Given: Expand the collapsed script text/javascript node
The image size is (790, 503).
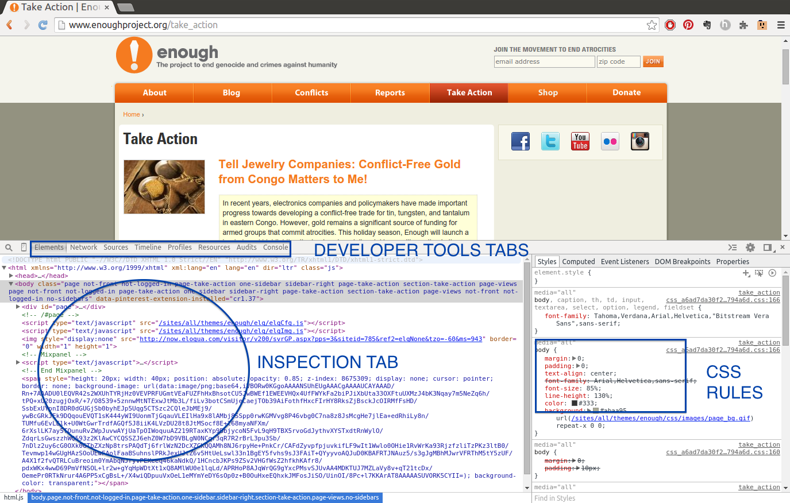Looking at the screenshot, I should point(18,362).
